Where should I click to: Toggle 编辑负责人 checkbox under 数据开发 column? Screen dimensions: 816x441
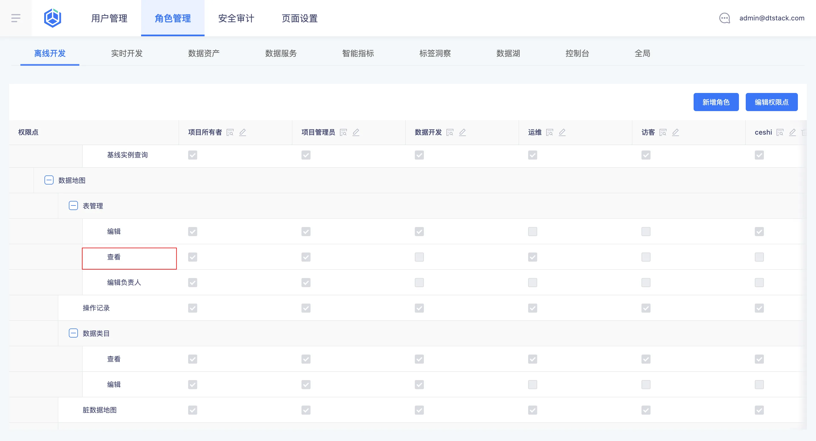click(x=419, y=283)
